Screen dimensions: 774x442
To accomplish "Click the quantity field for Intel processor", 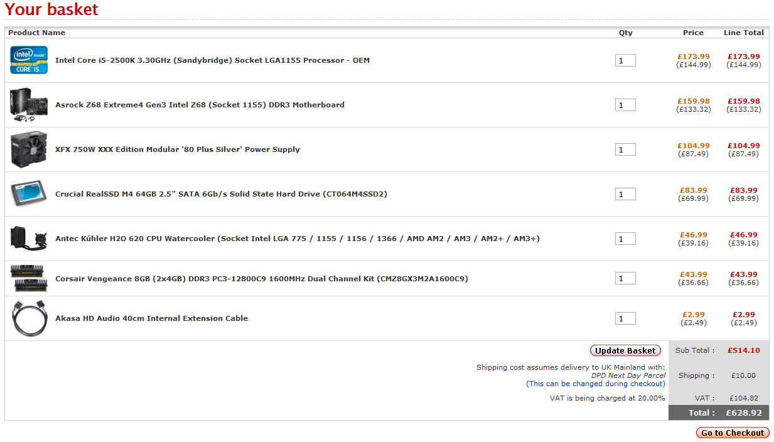I will [625, 60].
